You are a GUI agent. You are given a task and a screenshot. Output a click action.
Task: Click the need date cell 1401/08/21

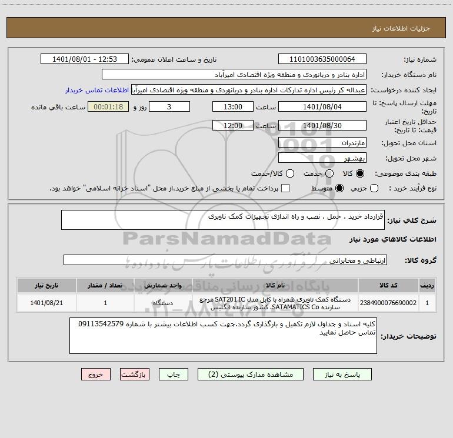(46, 303)
